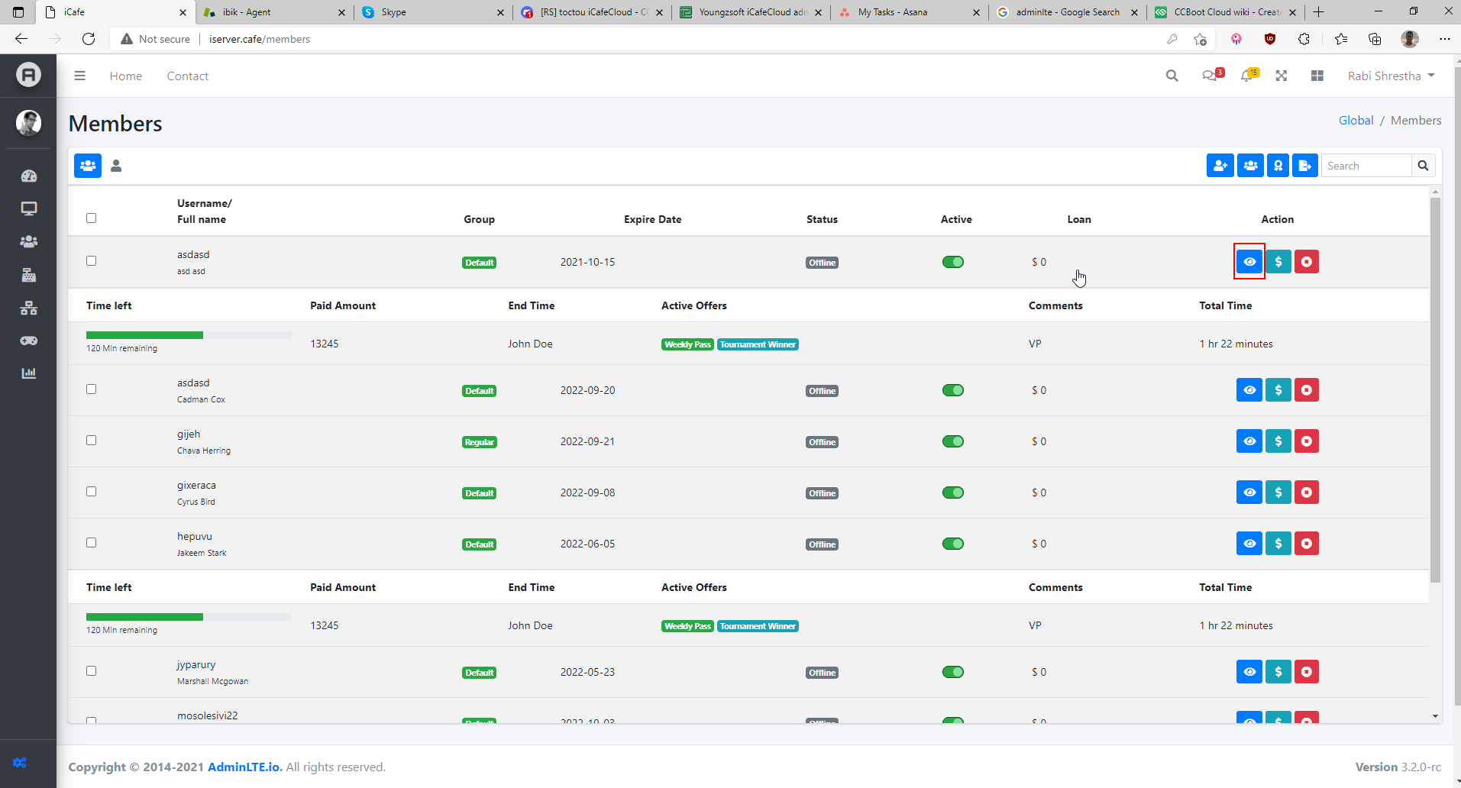The width and height of the screenshot is (1461, 788).
Task: Open the Dashboard from the sidebar
Action: pyautogui.click(x=28, y=176)
